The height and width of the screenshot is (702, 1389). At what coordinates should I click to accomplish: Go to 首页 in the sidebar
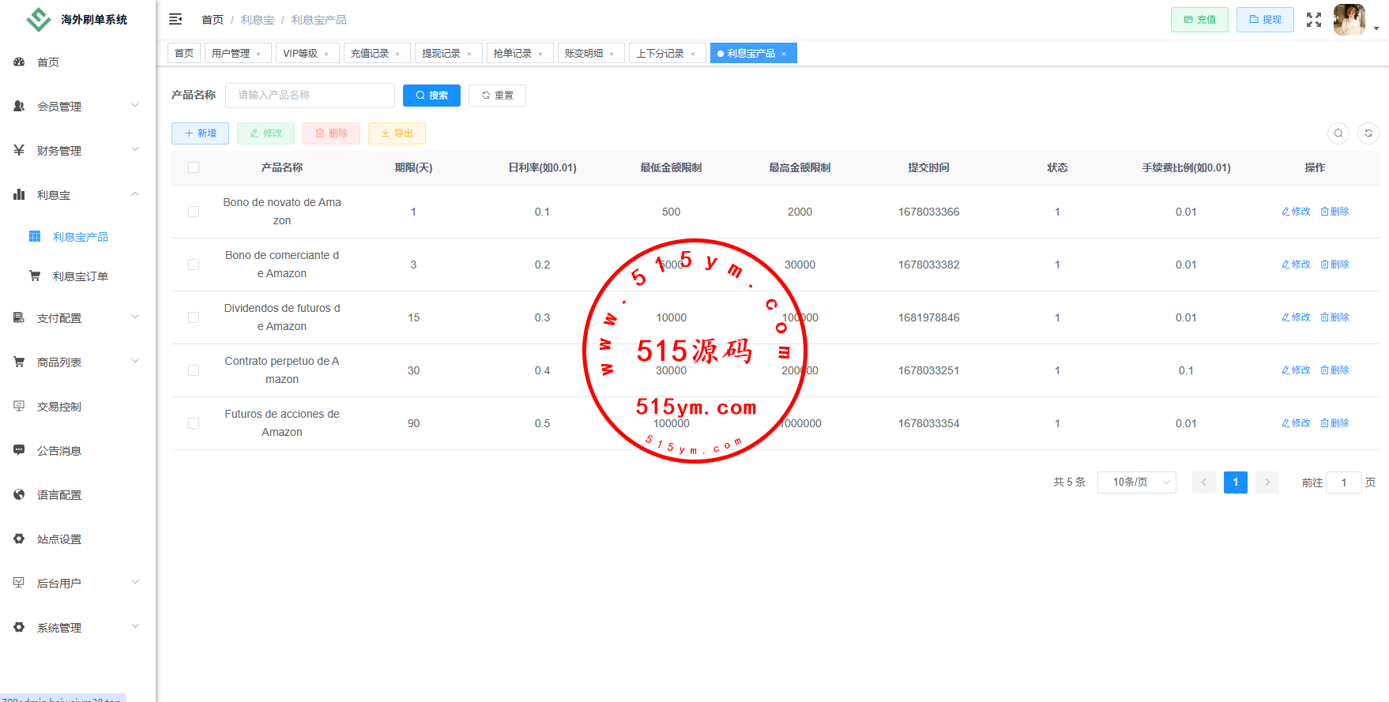tap(48, 62)
